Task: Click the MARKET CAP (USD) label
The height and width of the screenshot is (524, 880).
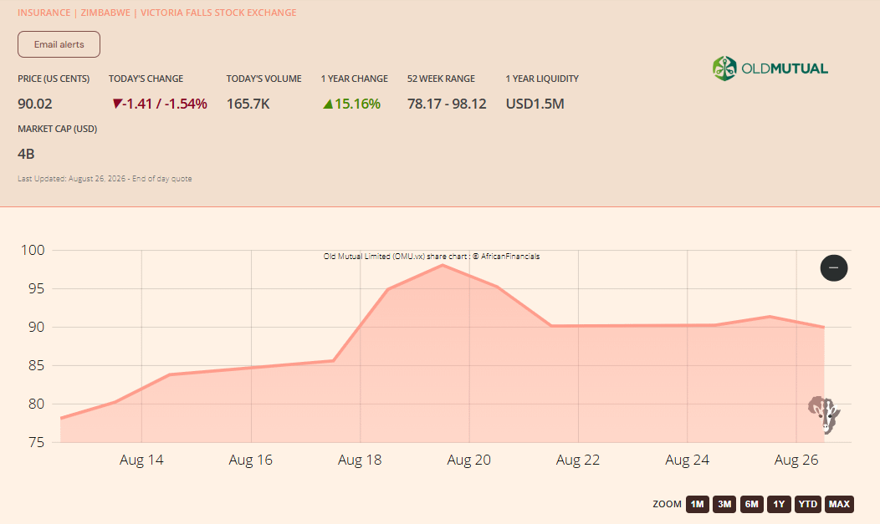Action: point(57,129)
